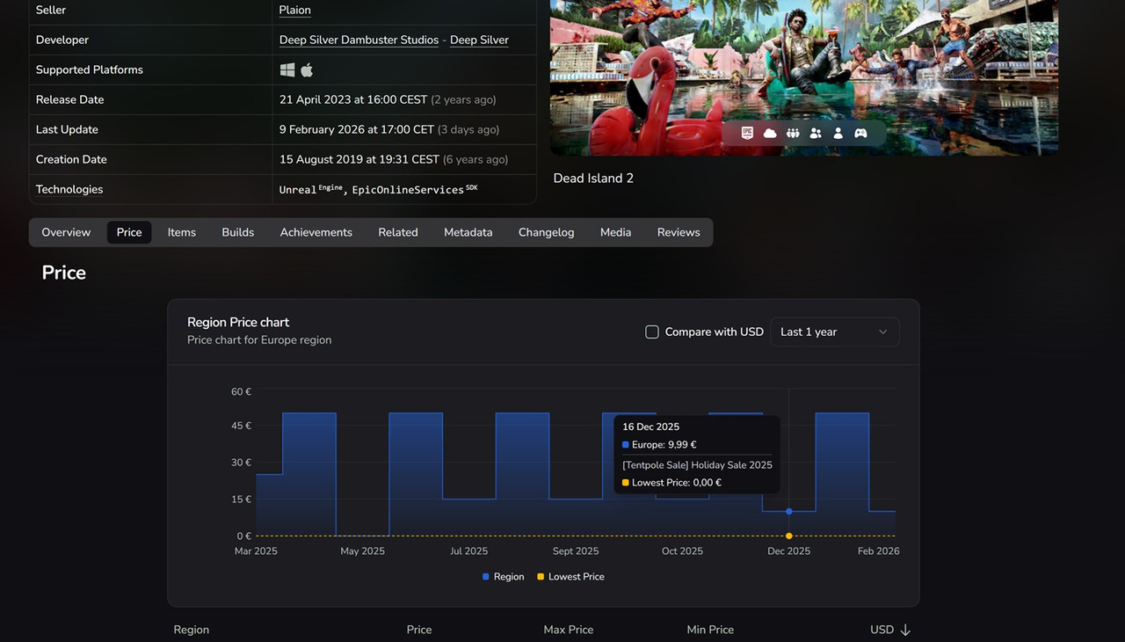
Task: Toggle the Lowest Price legend entry
Action: 570,577
